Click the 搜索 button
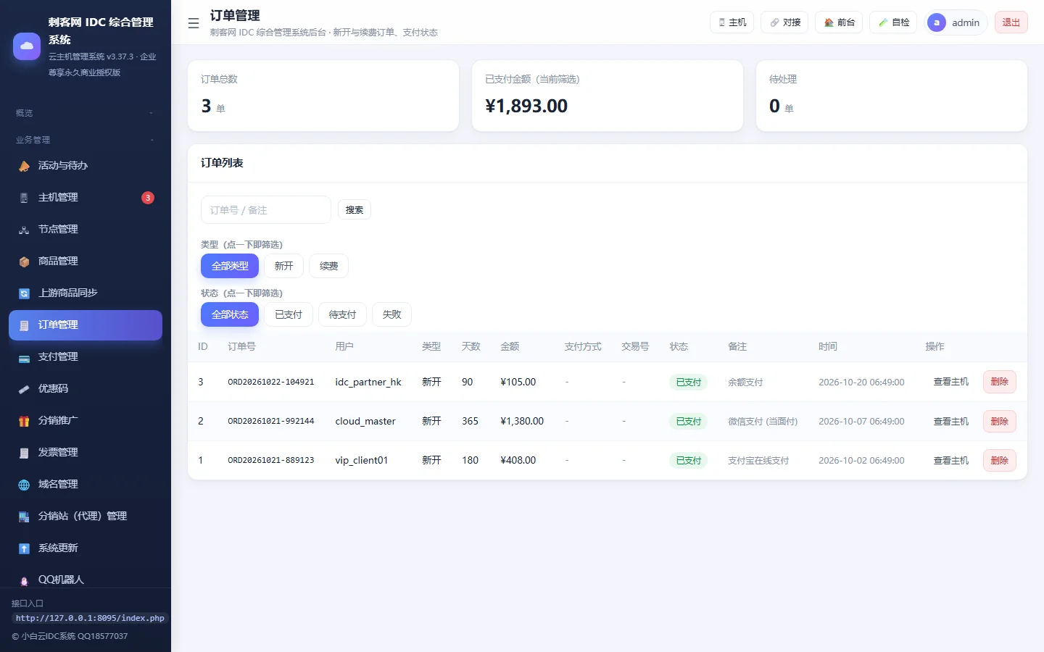 point(355,210)
